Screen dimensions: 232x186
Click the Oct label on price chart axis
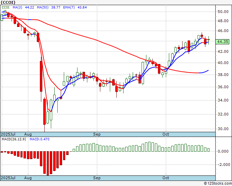[x=166, y=134]
